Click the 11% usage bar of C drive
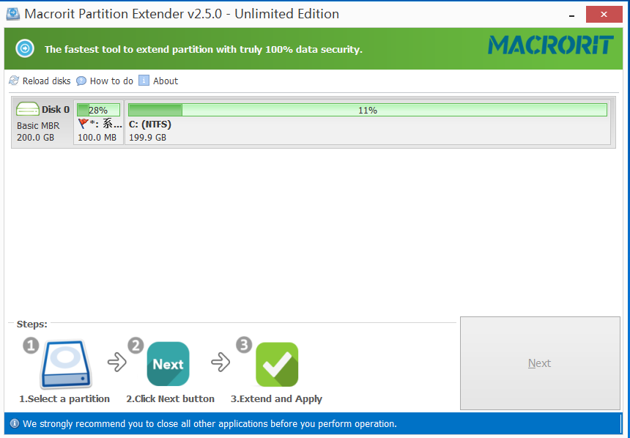Viewport: 630px width, 438px height. (368, 110)
